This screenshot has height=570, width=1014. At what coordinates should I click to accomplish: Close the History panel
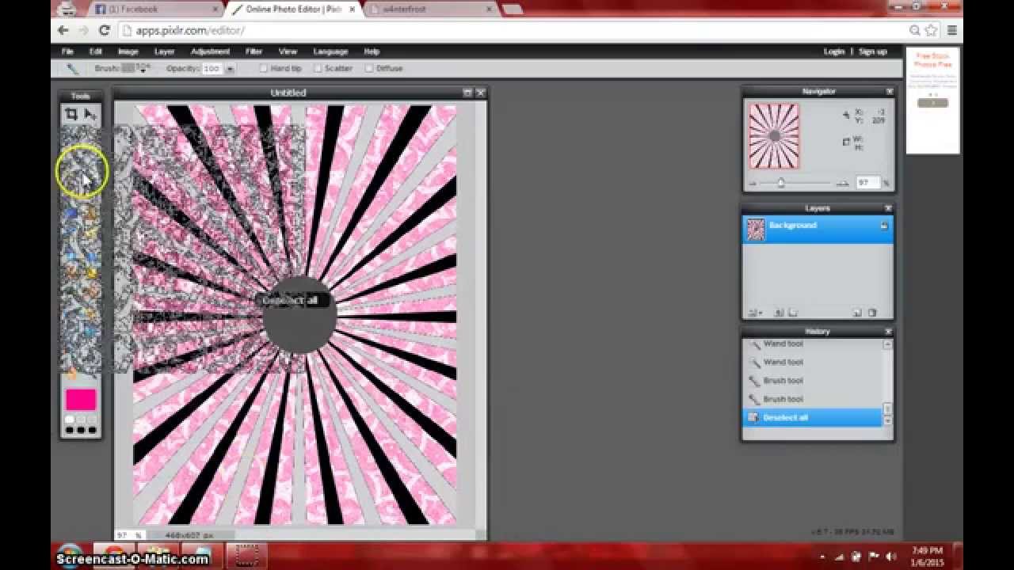tap(889, 332)
